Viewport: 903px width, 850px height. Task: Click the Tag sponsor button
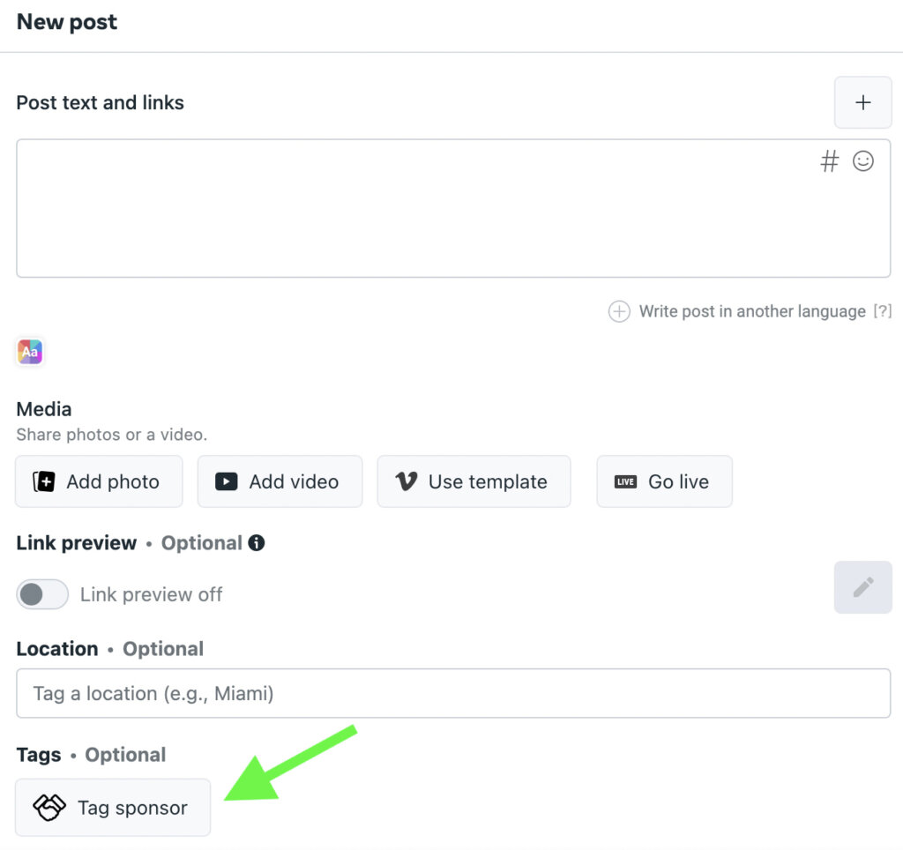point(113,807)
